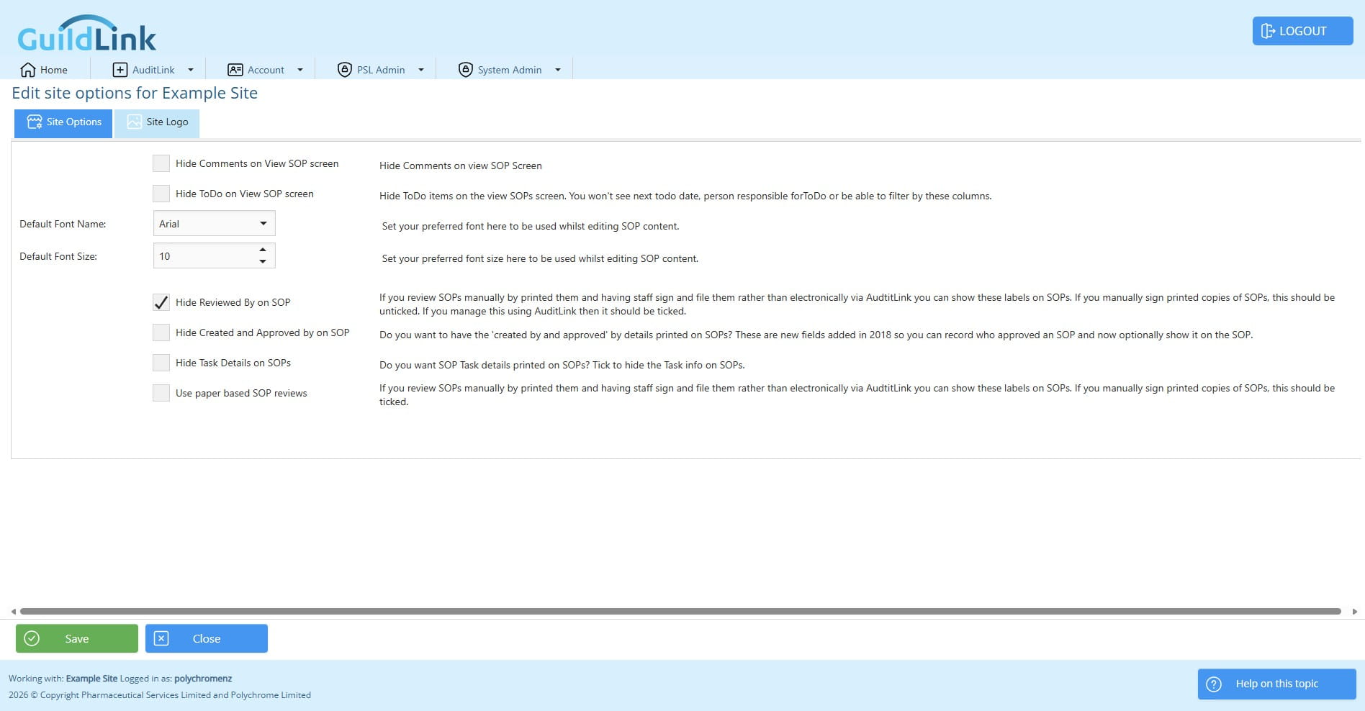Click the polychromenz username in the footer
The width and height of the screenshot is (1365, 711).
(x=203, y=678)
